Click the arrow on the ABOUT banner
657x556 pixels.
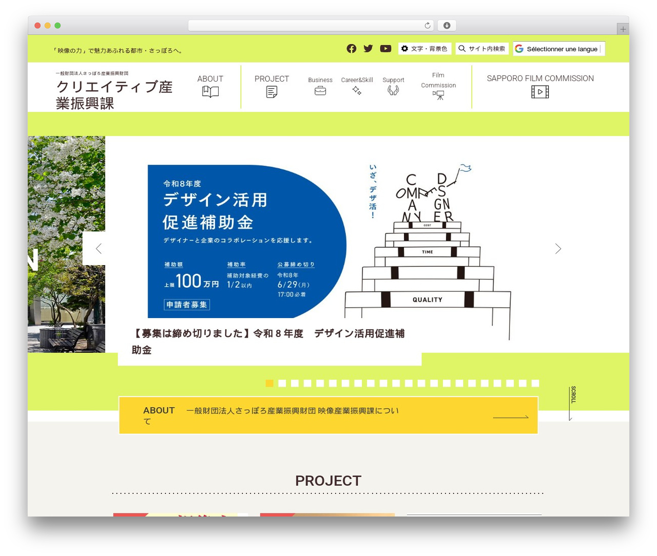(511, 417)
